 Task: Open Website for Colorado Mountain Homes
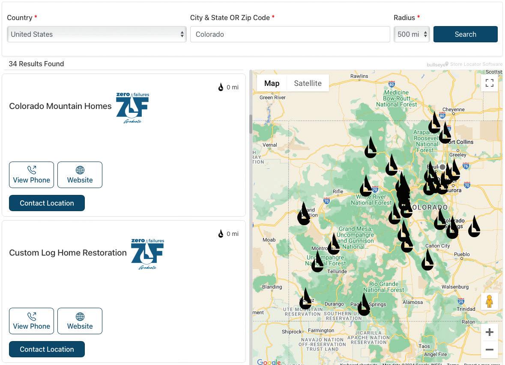(x=80, y=175)
